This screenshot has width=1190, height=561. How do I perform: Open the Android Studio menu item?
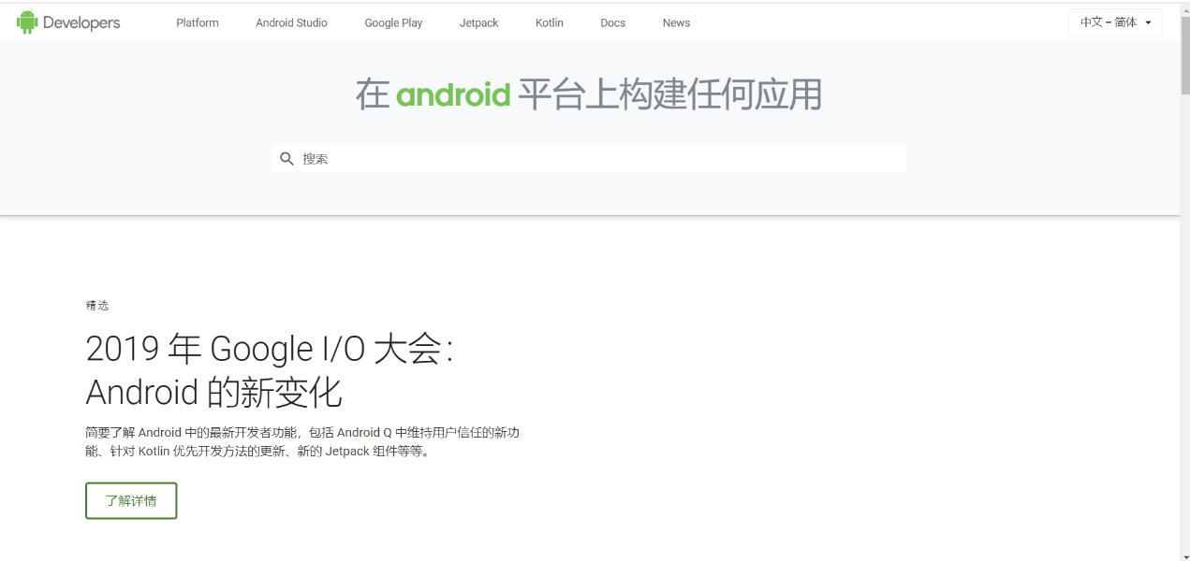[x=291, y=22]
